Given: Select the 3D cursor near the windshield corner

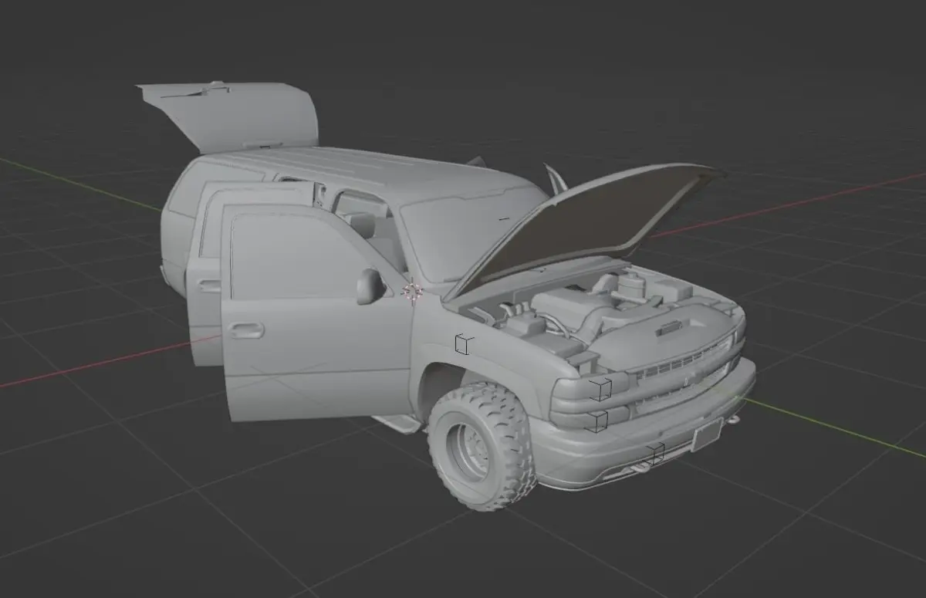Looking at the screenshot, I should pyautogui.click(x=413, y=291).
